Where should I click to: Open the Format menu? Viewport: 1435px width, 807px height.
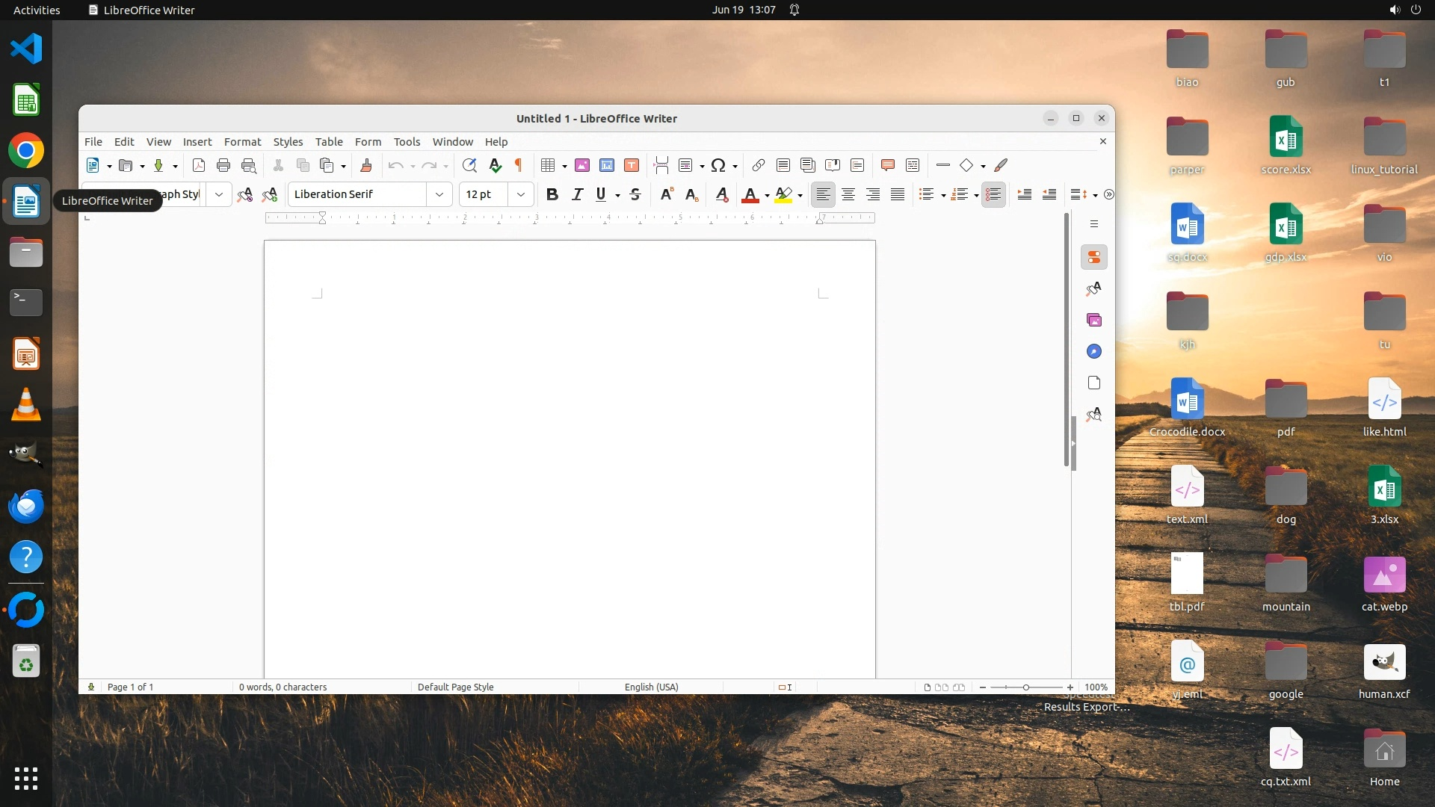tap(242, 142)
